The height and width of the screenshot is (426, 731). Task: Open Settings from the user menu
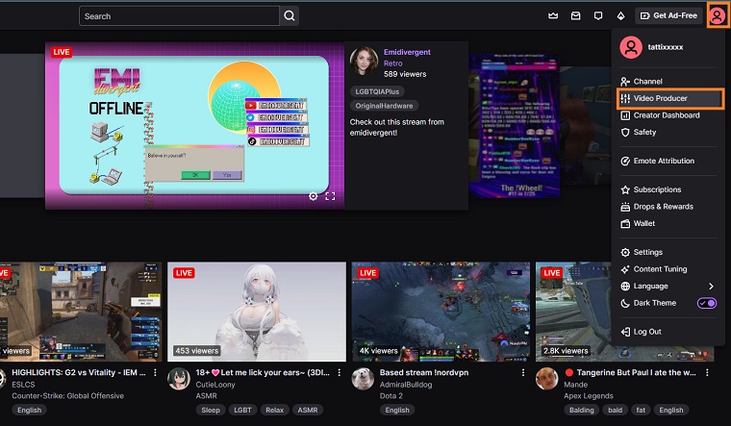(647, 252)
